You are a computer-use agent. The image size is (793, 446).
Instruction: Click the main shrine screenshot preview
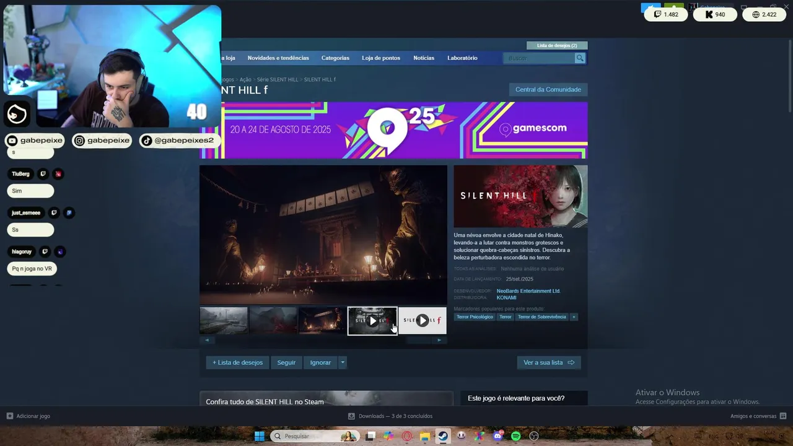pos(323,234)
